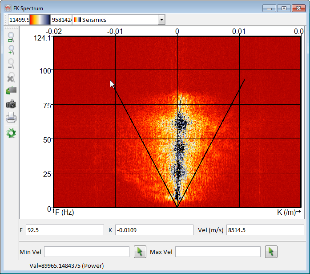The width and height of the screenshot is (310, 274).
Task: Click the F frequency value field
Action: click(64, 230)
